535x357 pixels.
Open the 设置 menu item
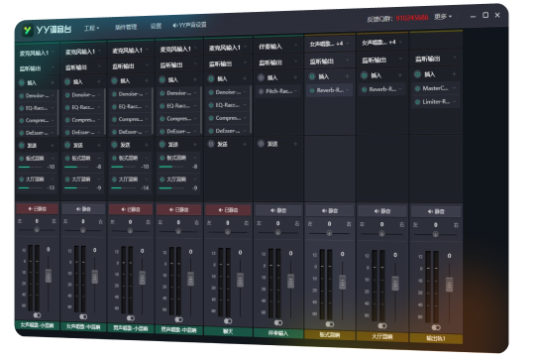(156, 26)
